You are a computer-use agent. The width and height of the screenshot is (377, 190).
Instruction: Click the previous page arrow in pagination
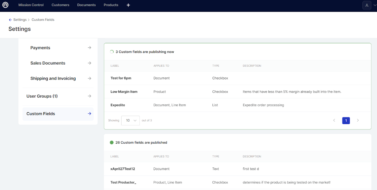(334, 121)
